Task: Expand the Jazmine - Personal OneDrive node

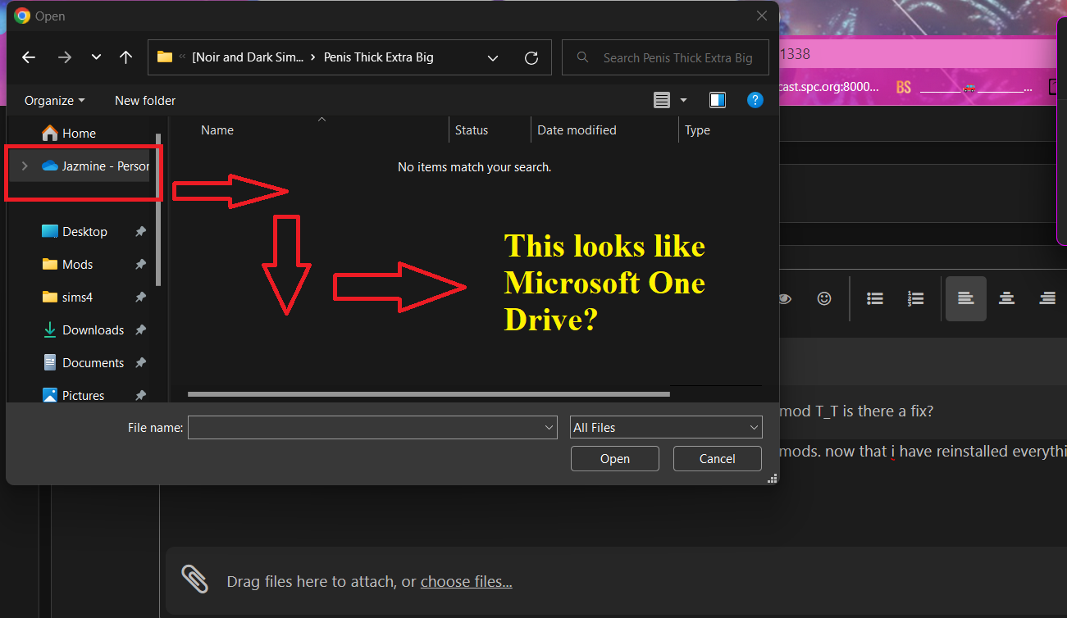Action: (25, 166)
